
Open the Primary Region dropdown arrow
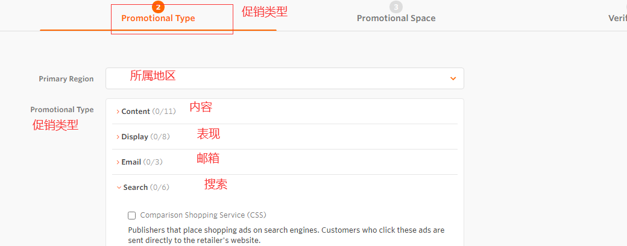point(453,78)
